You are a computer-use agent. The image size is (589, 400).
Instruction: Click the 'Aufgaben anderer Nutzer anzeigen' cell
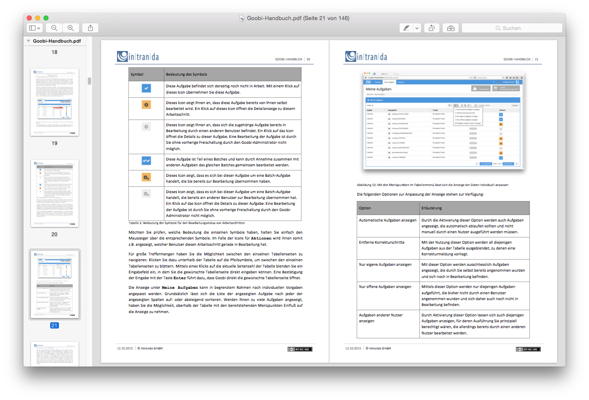388,324
